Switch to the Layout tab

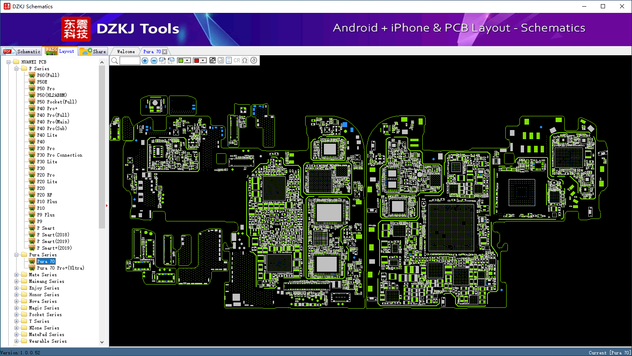[x=60, y=51]
